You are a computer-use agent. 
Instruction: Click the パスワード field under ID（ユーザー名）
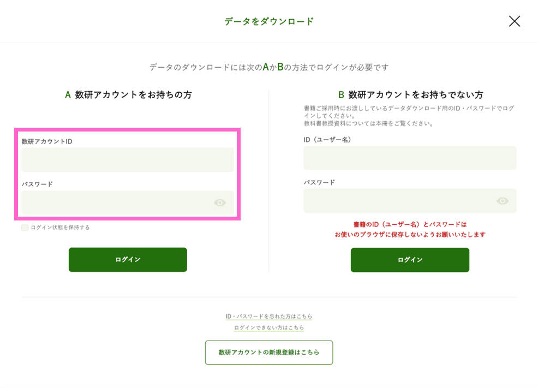pos(399,201)
